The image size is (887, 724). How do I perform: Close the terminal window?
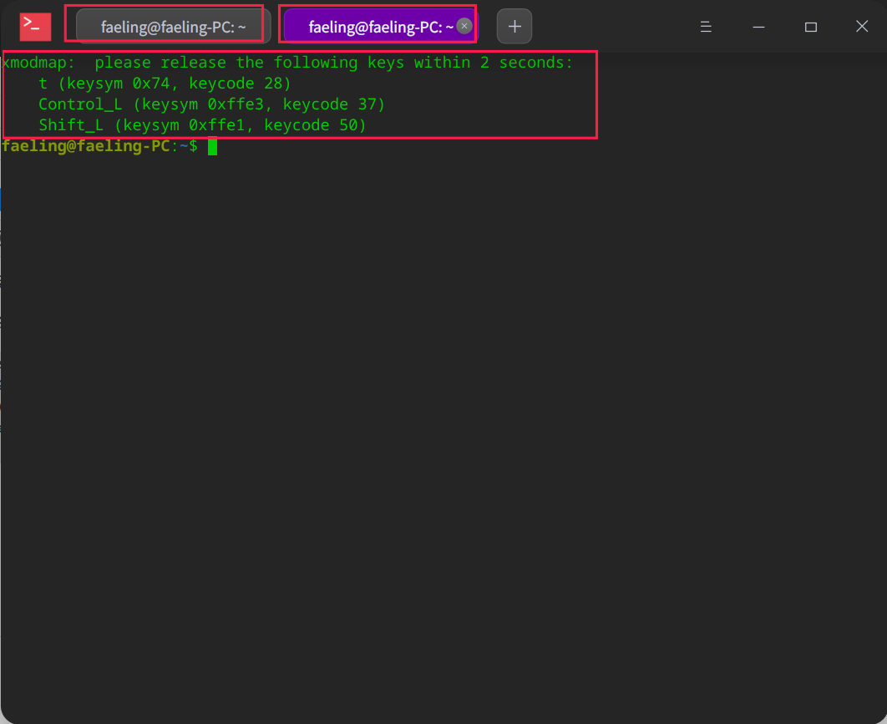point(862,27)
